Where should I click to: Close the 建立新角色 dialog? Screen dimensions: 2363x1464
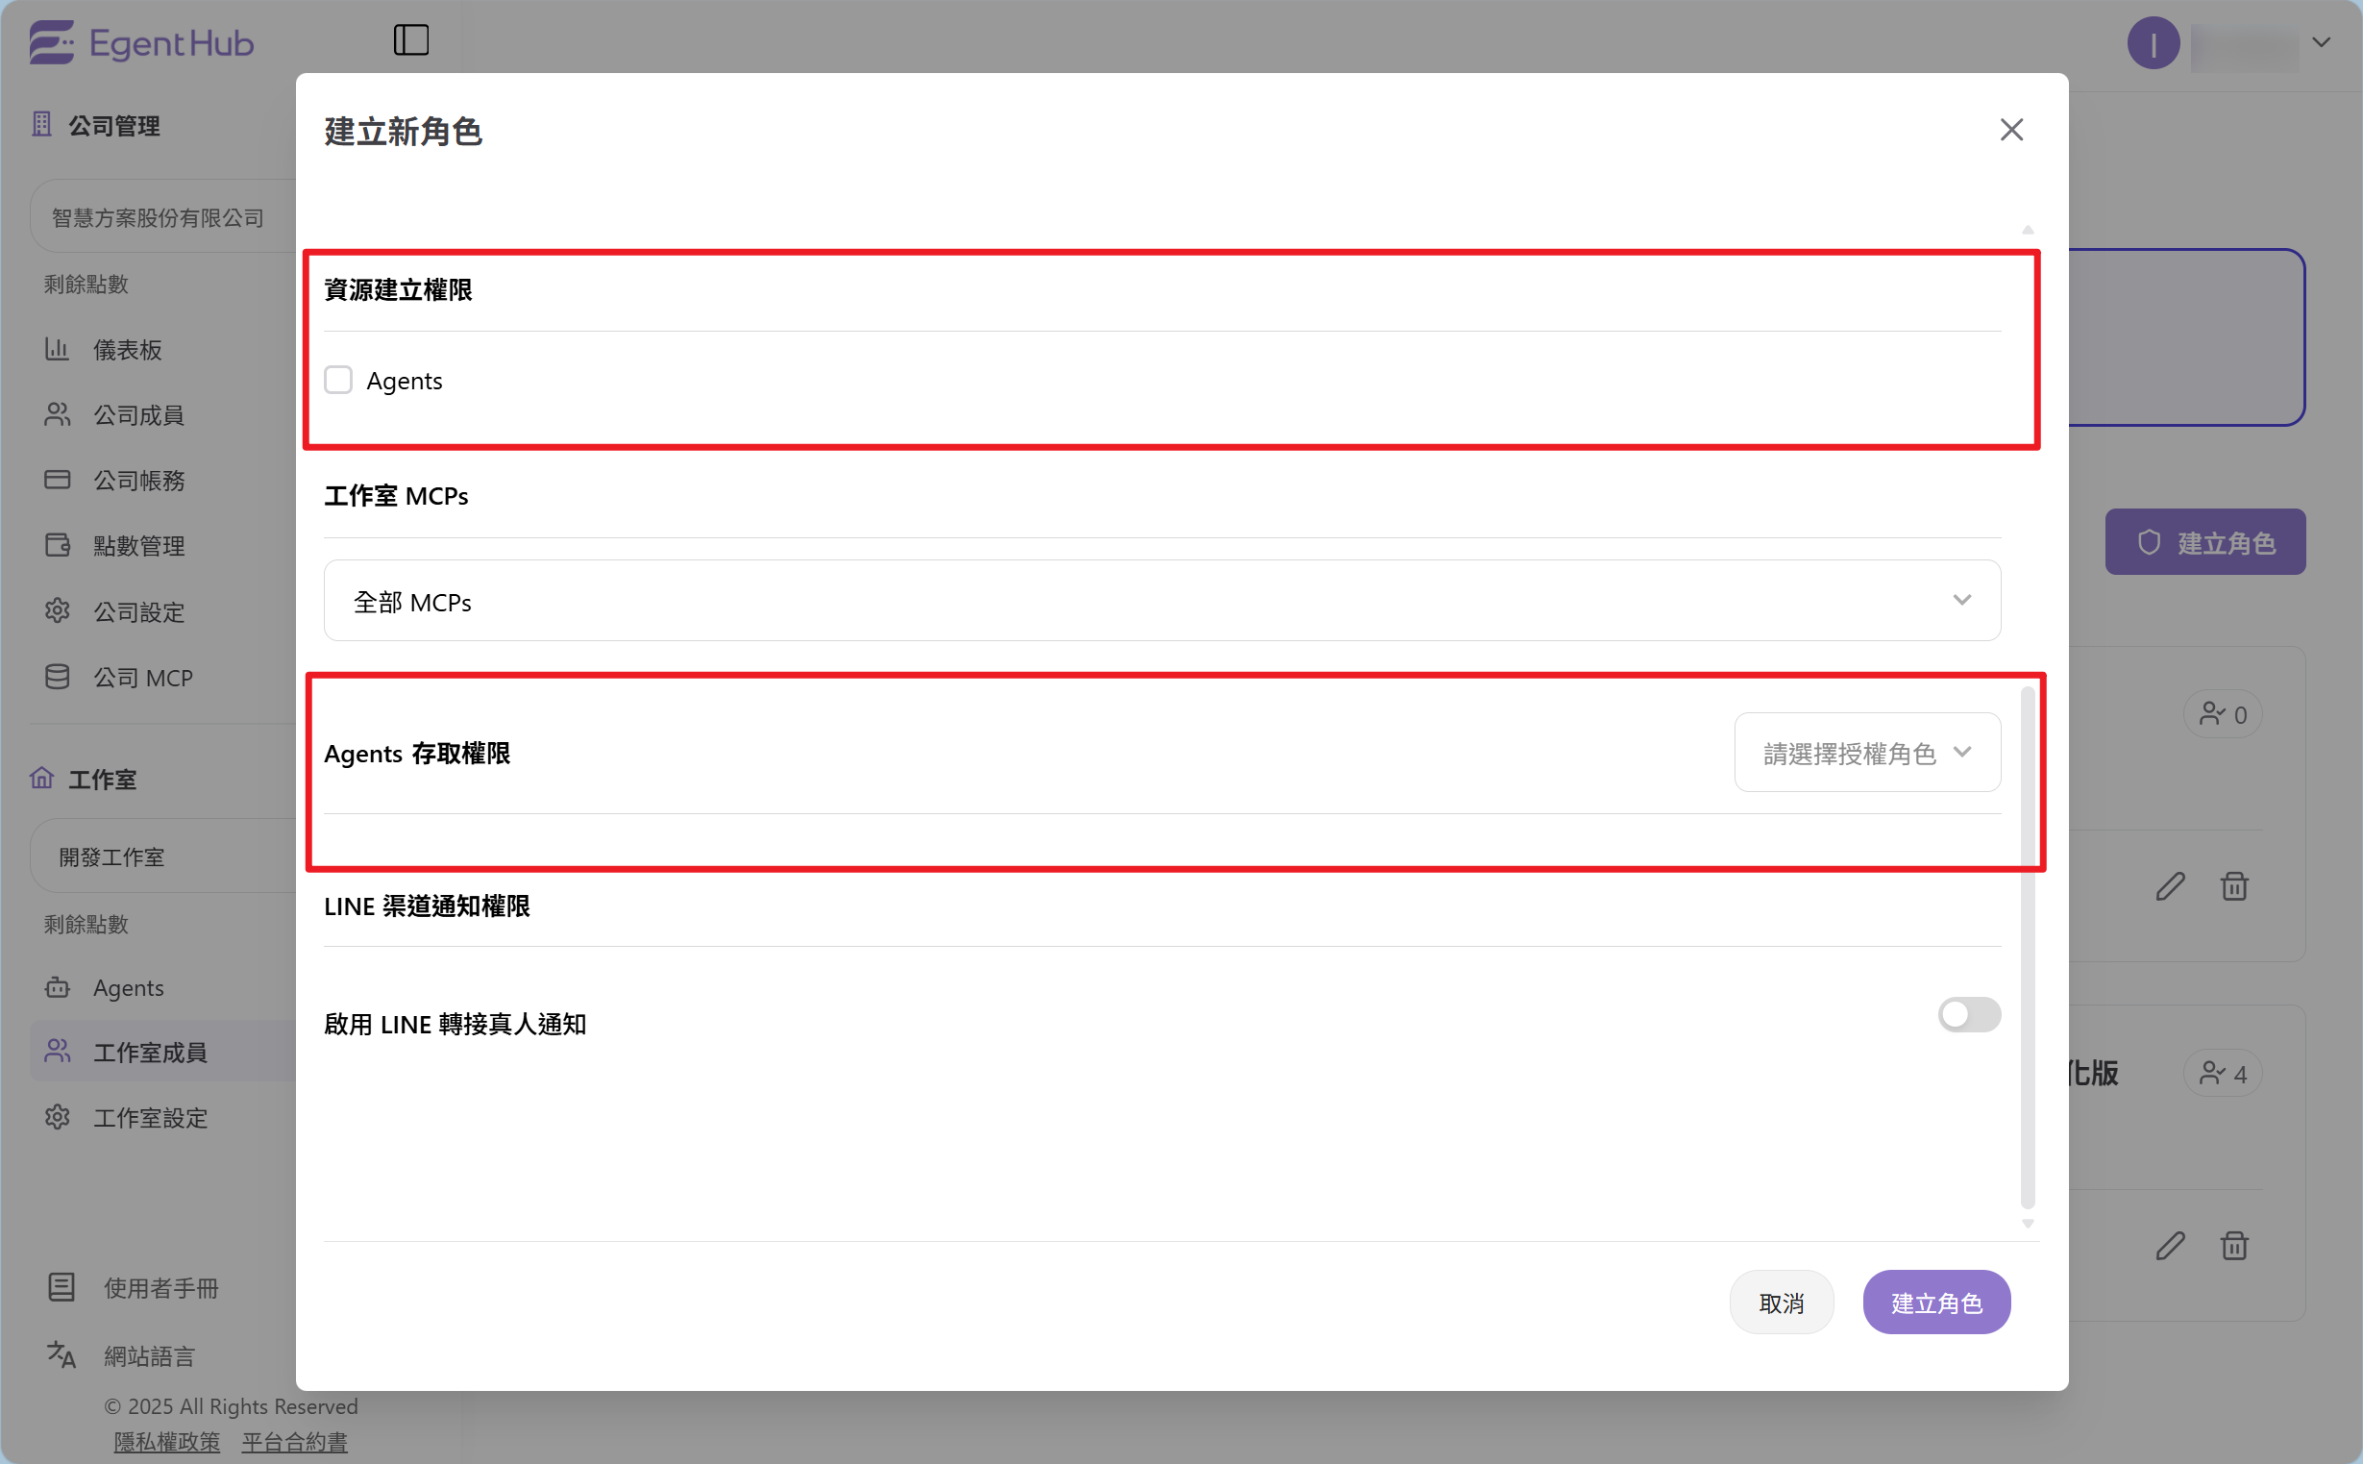2010,130
